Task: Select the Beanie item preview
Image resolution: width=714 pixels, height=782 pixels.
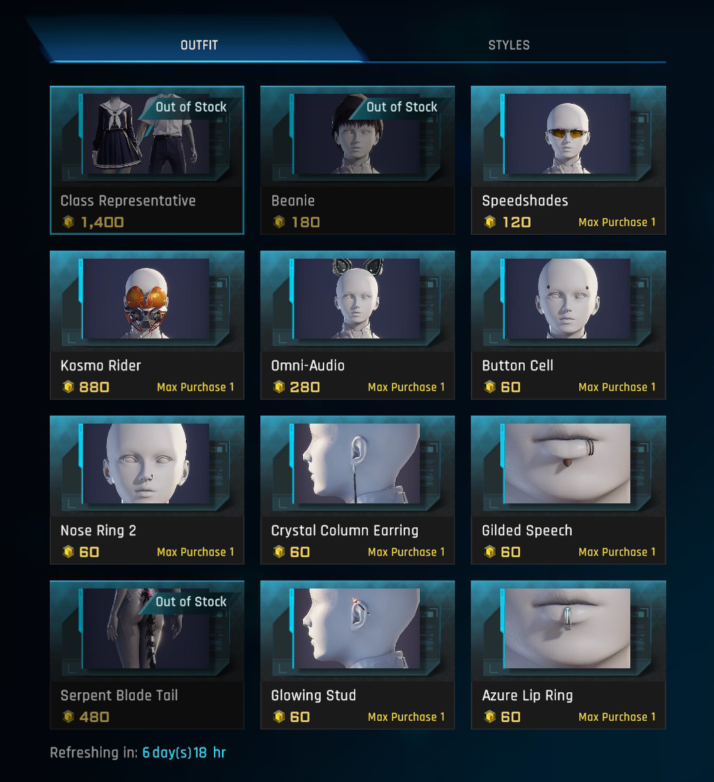Action: (x=357, y=134)
